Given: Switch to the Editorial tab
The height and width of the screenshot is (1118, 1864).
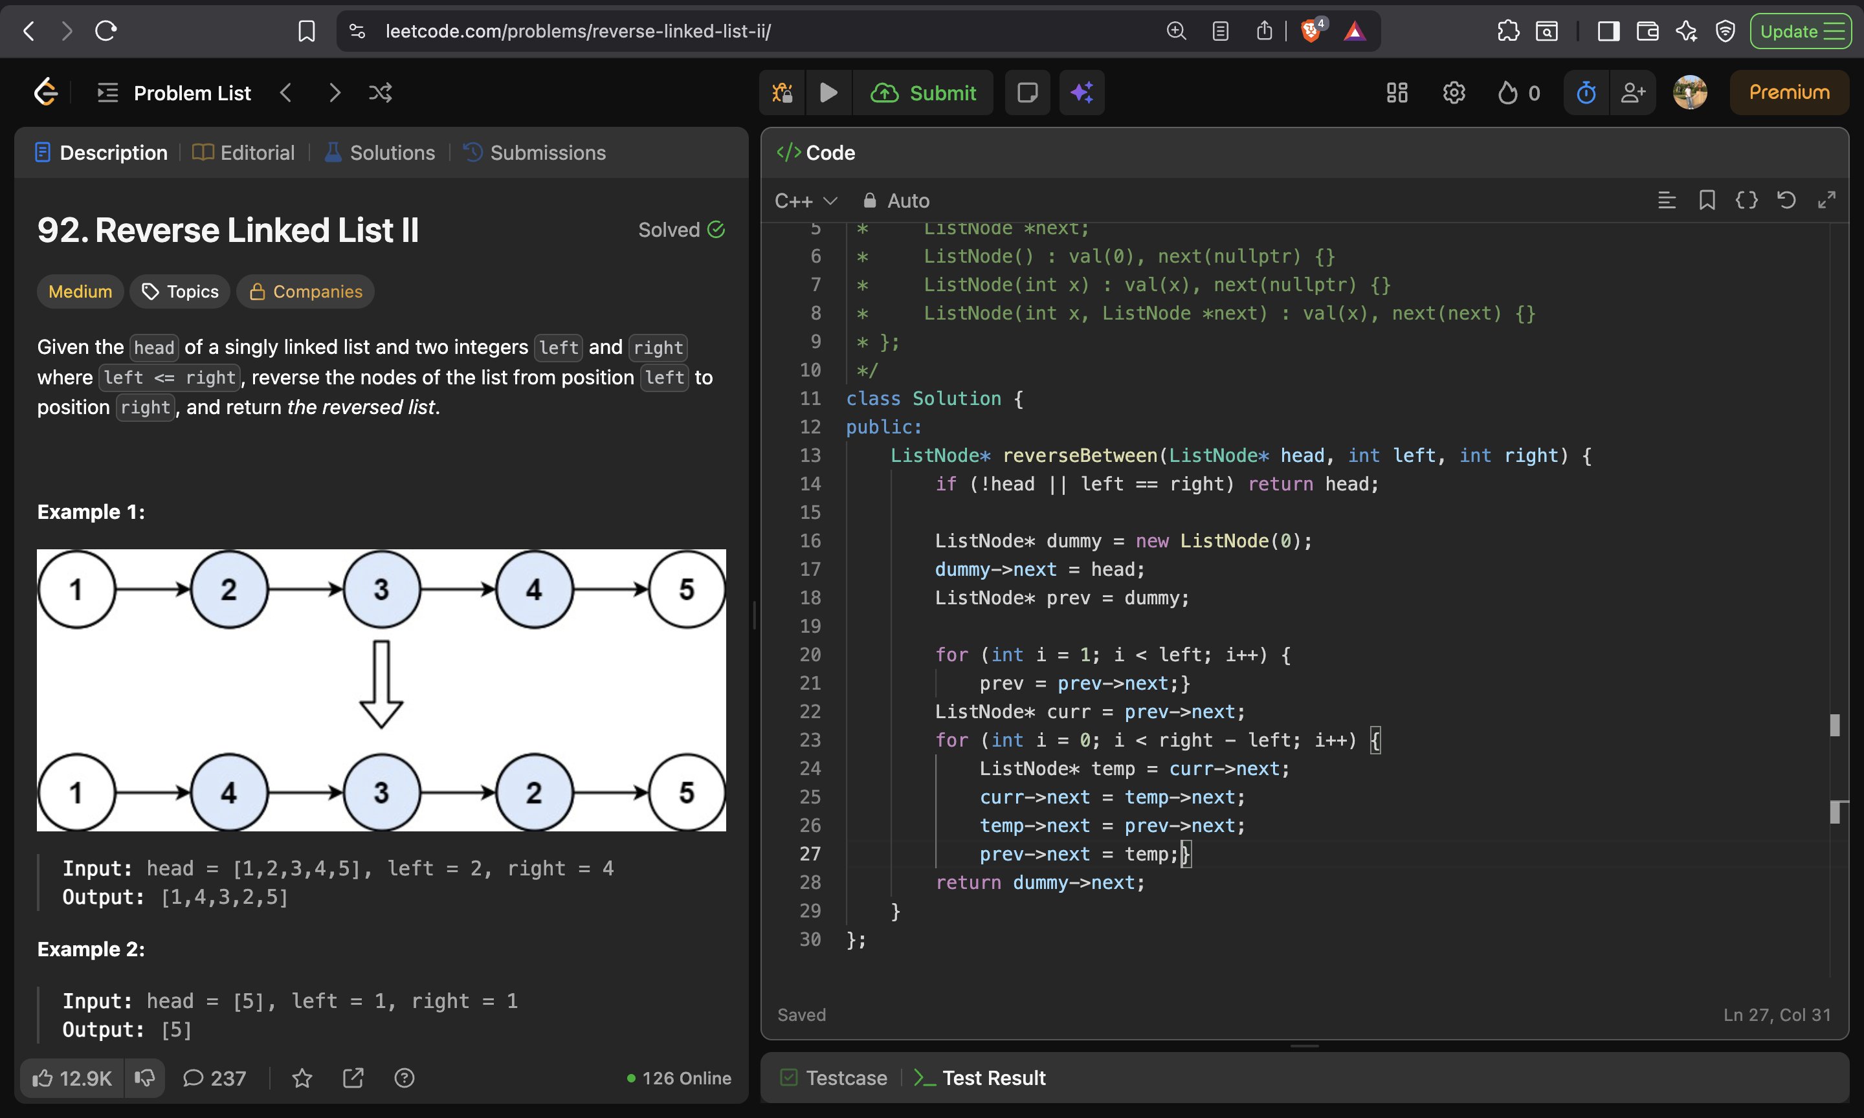Looking at the screenshot, I should (243, 153).
